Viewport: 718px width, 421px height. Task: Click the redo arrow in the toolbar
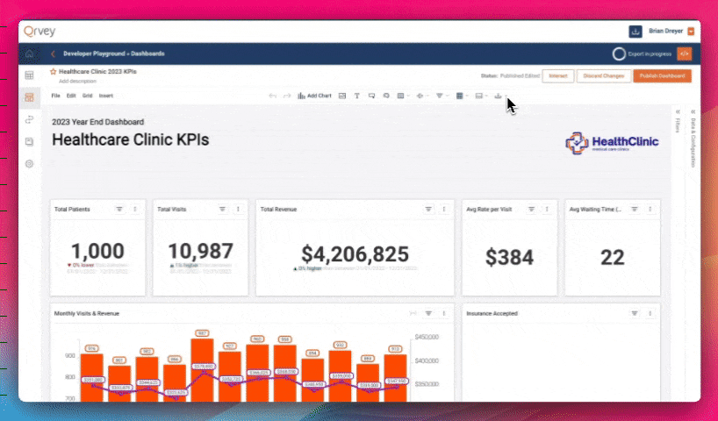click(287, 95)
